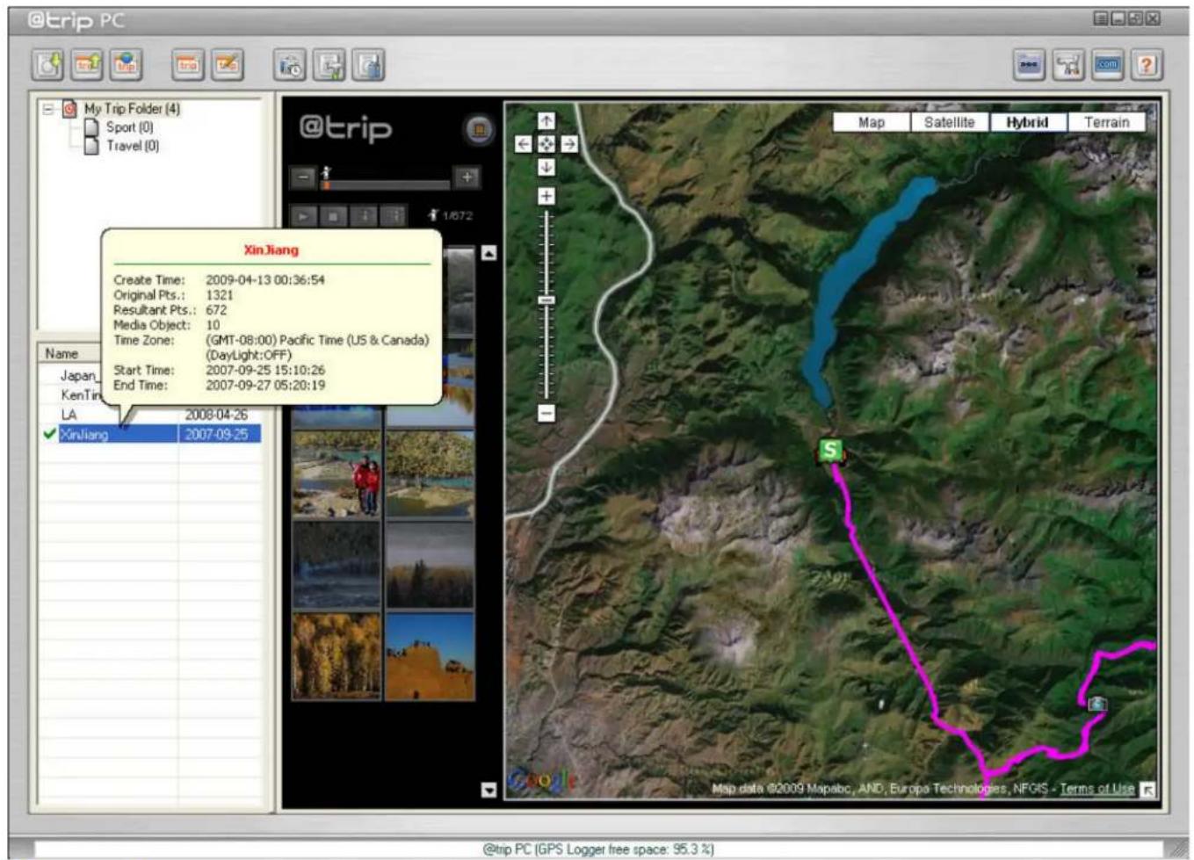Click the shopping cart toolbar icon
This screenshot has width=1194, height=860.
pyautogui.click(x=1068, y=65)
